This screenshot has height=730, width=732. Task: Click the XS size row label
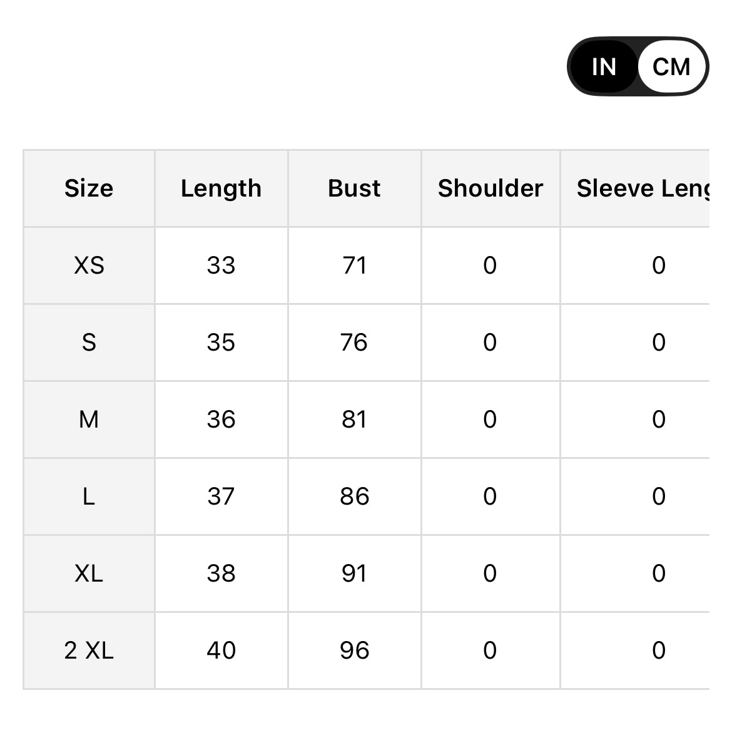89,265
